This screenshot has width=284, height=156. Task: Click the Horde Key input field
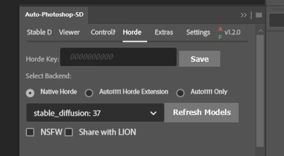[x=118, y=57]
